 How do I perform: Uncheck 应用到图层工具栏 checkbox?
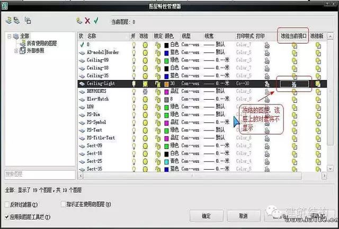(x=7, y=217)
